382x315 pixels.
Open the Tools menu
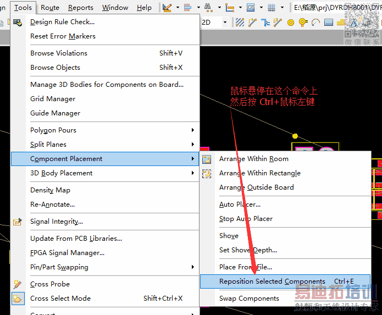coord(23,8)
